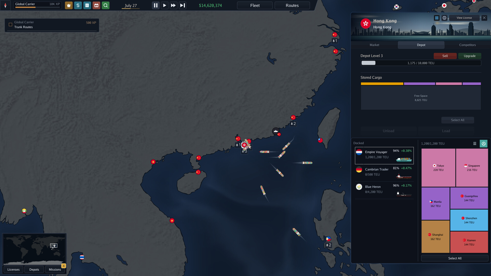Switch ship cargo to list view icon
This screenshot has width=491, height=276.
tap(475, 144)
